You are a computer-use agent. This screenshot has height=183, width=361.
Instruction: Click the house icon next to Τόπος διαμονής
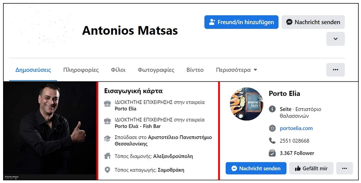108,156
